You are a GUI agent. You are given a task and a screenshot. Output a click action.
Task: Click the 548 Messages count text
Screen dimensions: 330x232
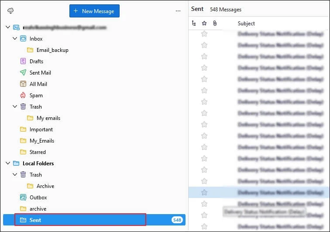(x=226, y=10)
